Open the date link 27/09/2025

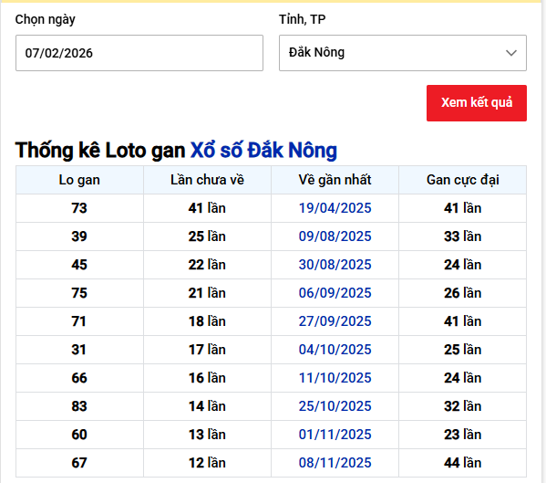[335, 321]
